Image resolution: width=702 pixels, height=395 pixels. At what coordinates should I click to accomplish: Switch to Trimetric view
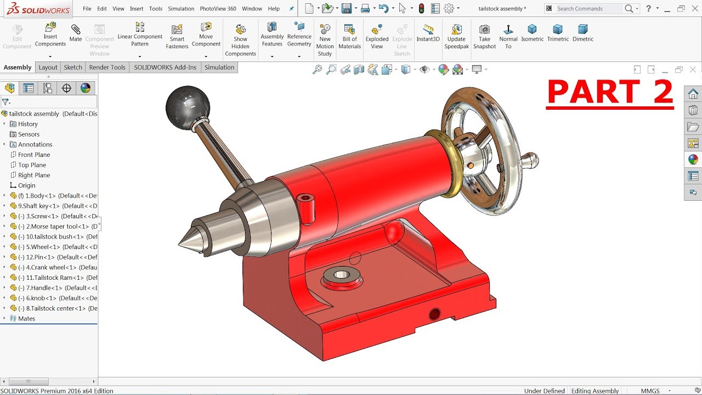click(x=558, y=33)
